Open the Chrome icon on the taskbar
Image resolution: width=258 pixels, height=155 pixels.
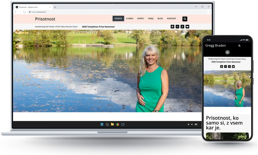[x=118, y=124]
